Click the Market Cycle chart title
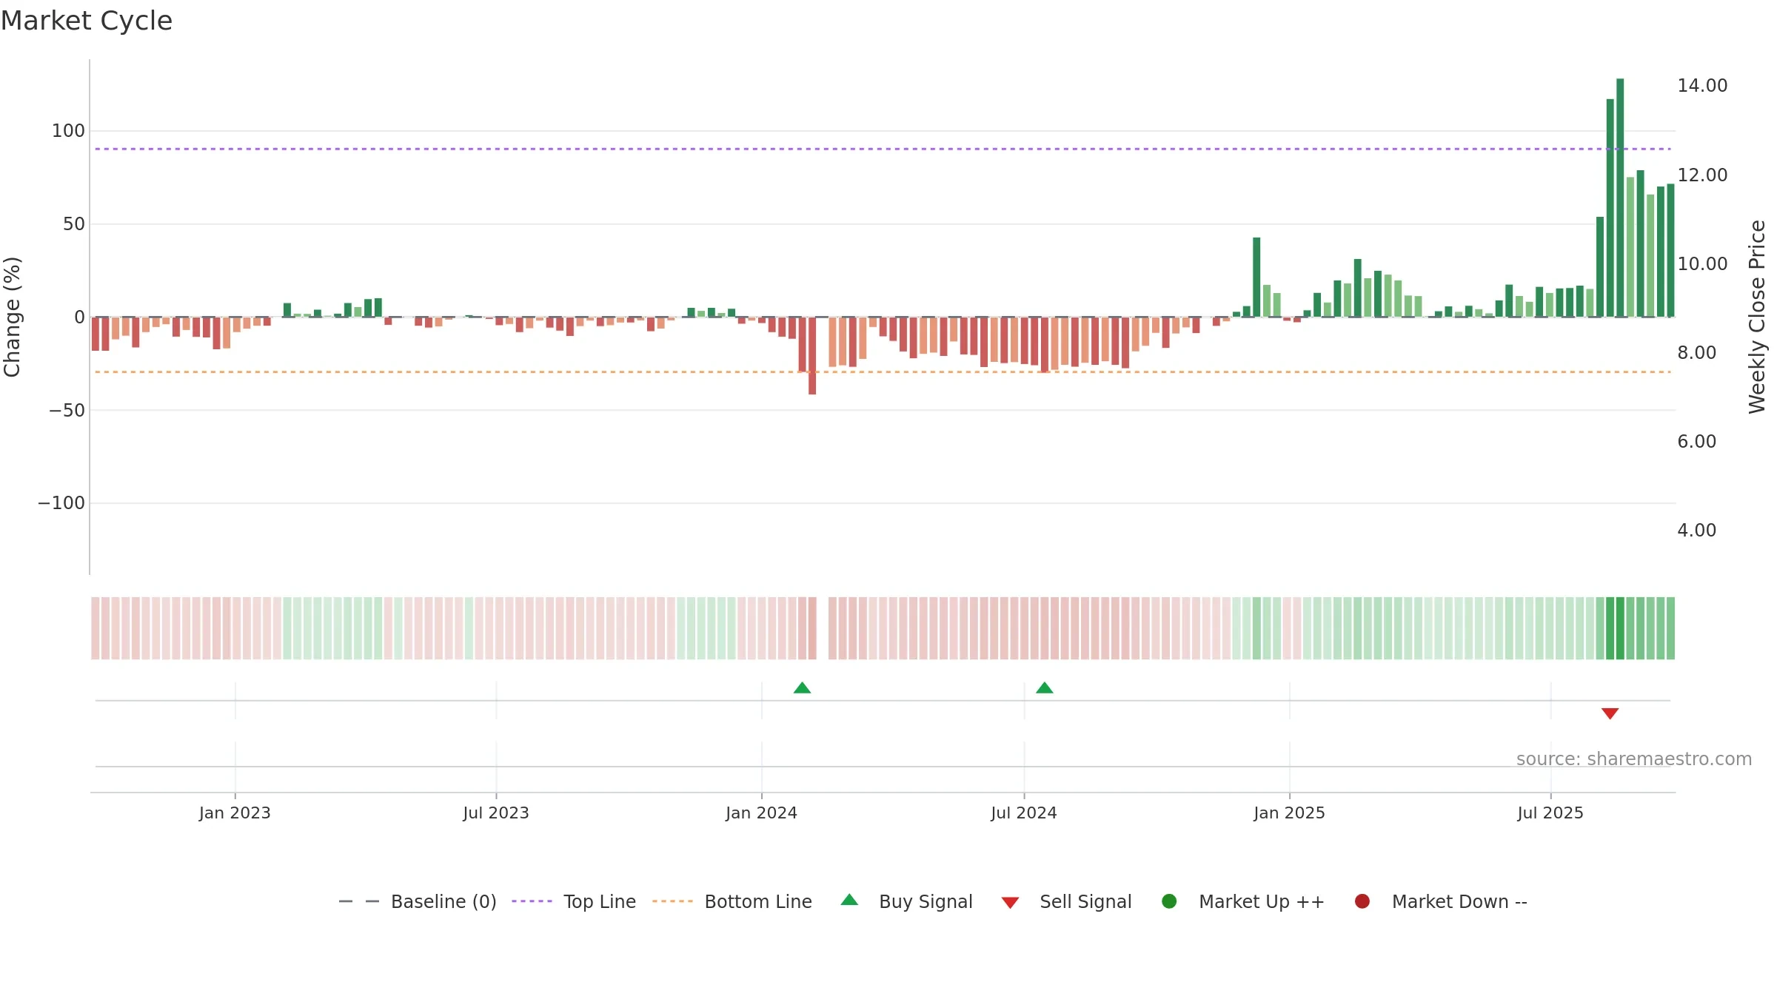Image resolution: width=1777 pixels, height=999 pixels. [87, 21]
